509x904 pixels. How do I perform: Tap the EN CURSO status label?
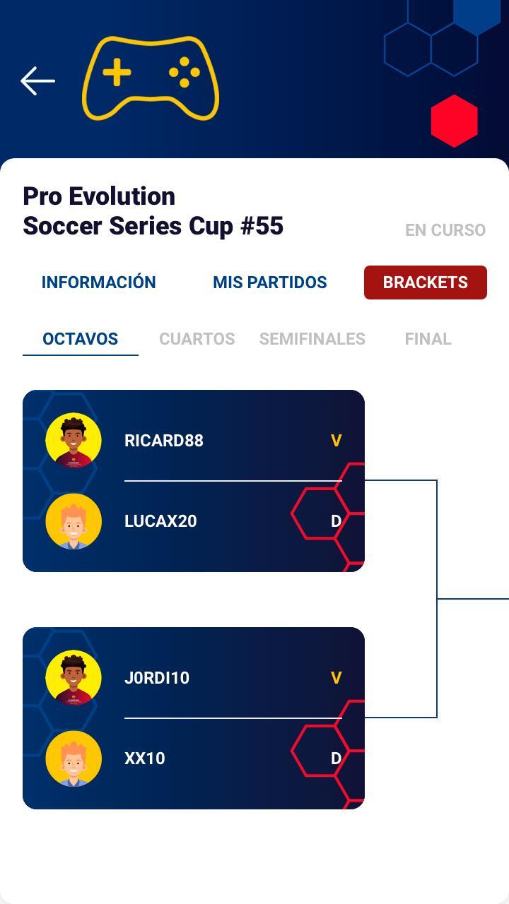(445, 230)
